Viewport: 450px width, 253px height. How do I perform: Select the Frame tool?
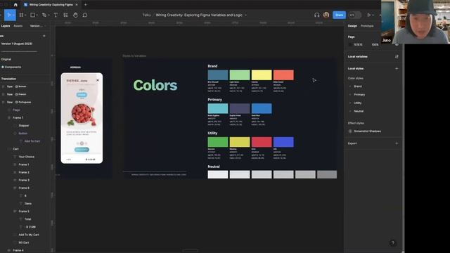click(21, 15)
